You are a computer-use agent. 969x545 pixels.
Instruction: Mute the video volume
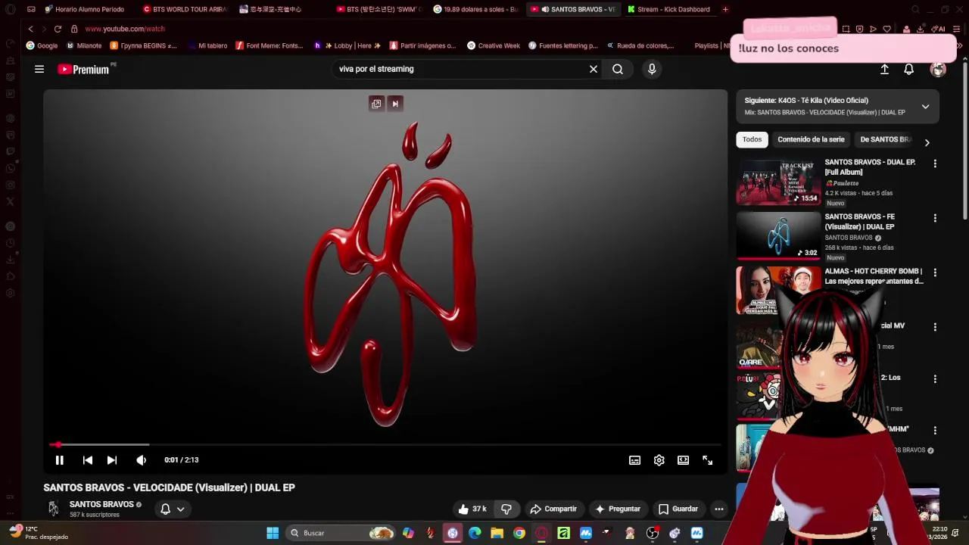(x=141, y=460)
